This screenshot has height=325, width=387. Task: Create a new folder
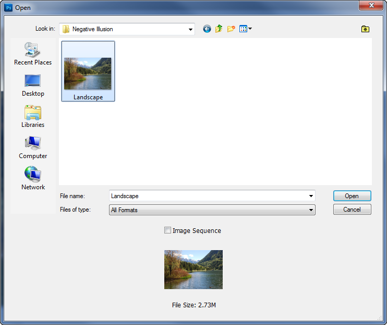click(231, 29)
